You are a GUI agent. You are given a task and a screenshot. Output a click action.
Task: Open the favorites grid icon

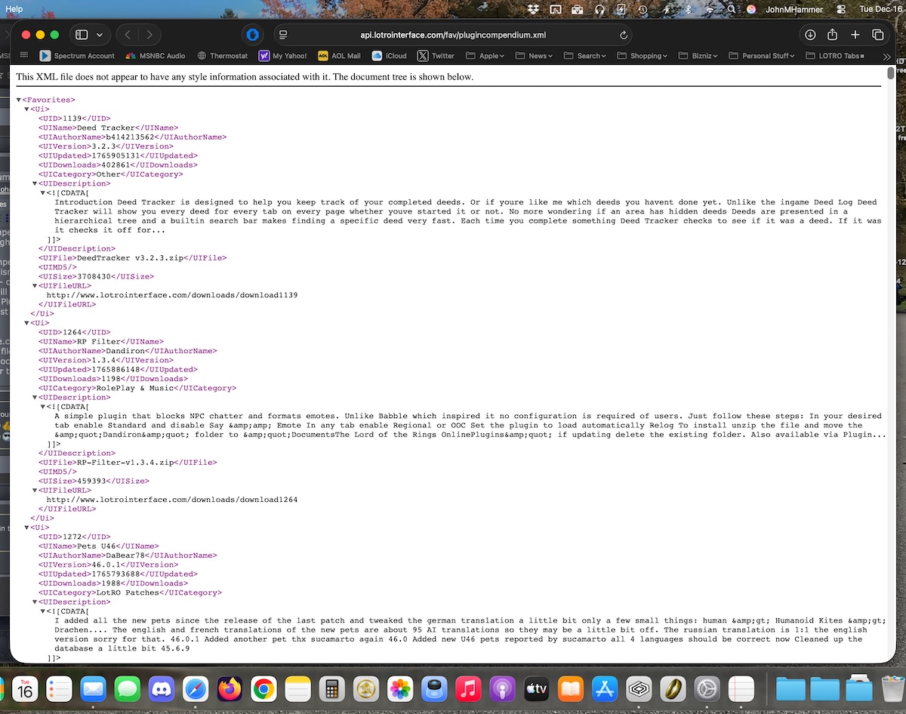pyautogui.click(x=24, y=56)
